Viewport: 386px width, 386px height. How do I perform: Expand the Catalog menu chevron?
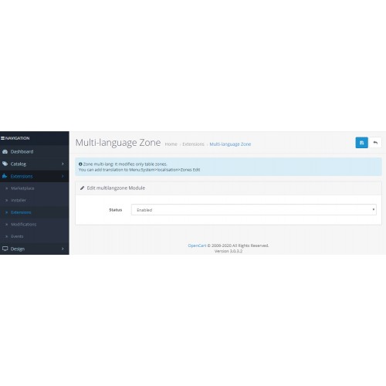tap(63, 164)
